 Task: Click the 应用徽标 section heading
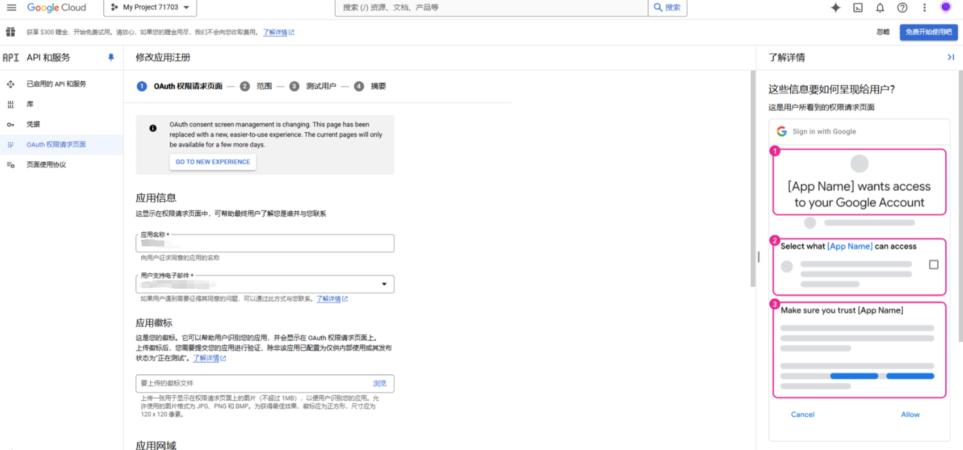[x=154, y=323]
